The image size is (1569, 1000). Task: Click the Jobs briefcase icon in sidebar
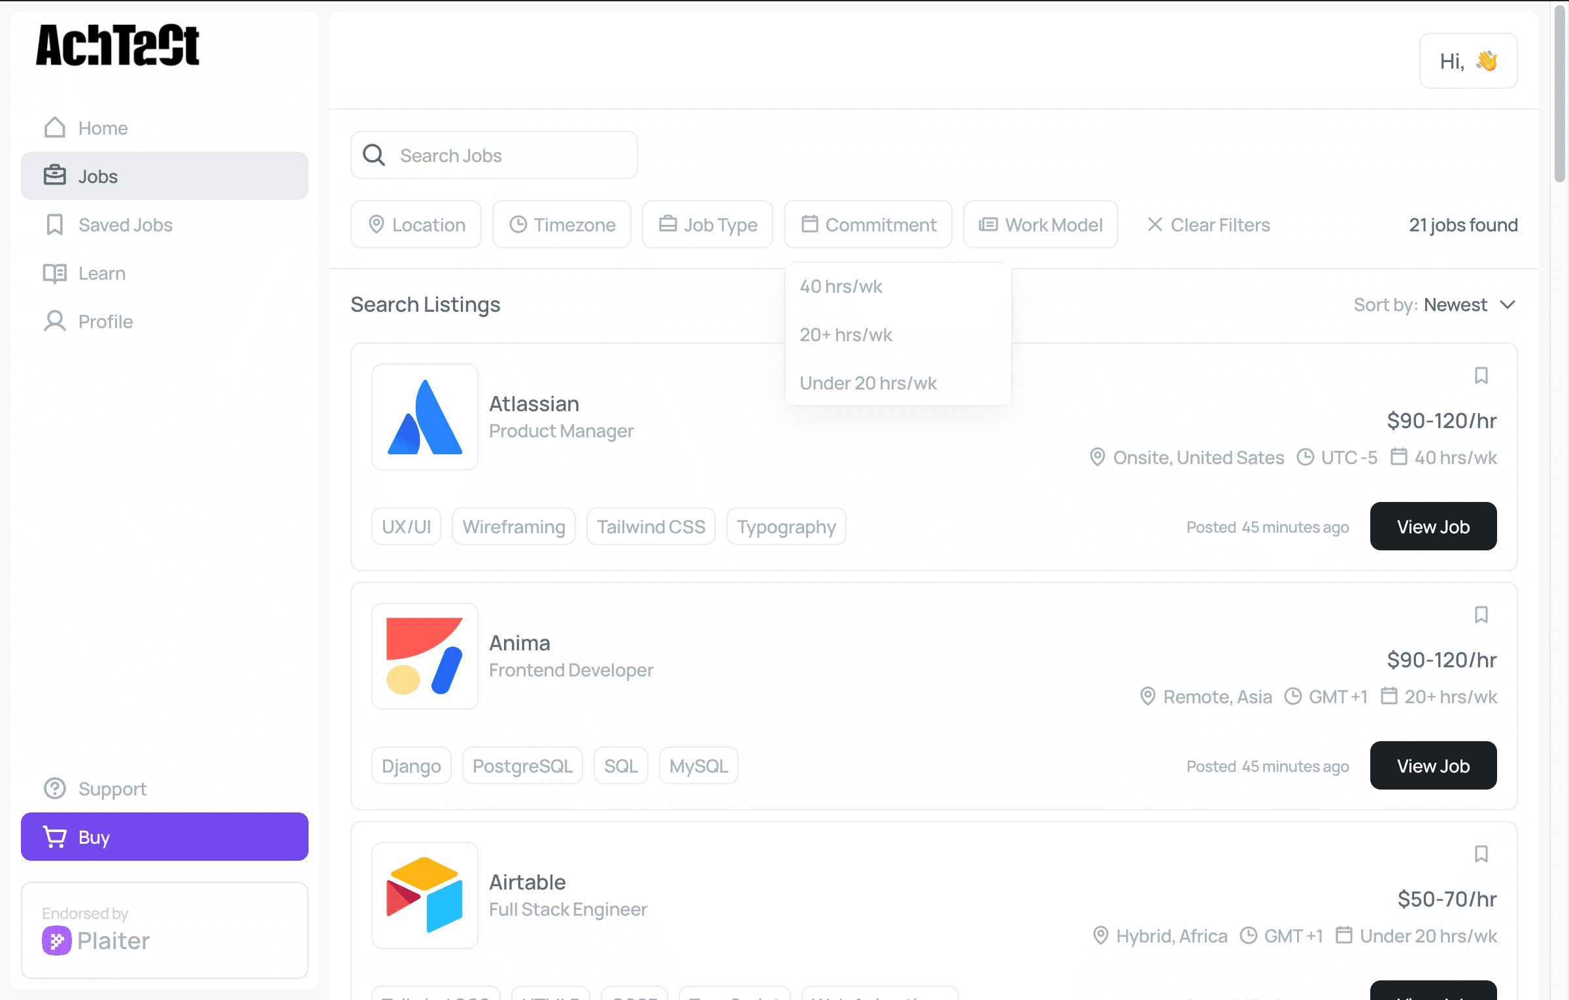tap(55, 175)
